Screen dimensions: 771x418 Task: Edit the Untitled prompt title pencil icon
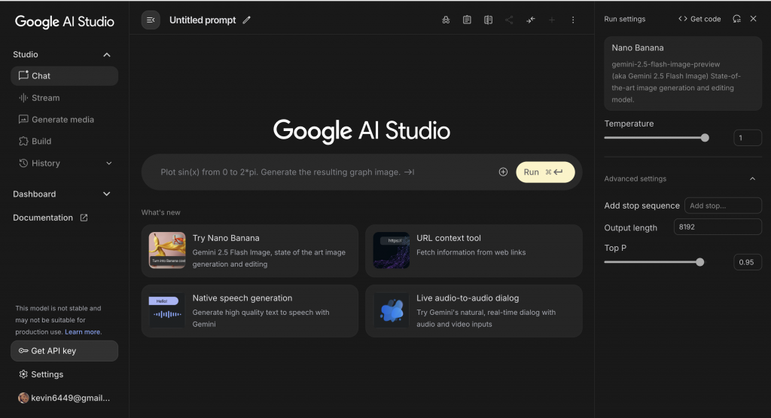pos(247,20)
